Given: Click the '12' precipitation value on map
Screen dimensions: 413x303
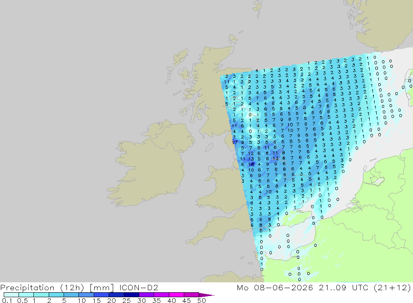Looking at the screenshot, I should [251, 153].
